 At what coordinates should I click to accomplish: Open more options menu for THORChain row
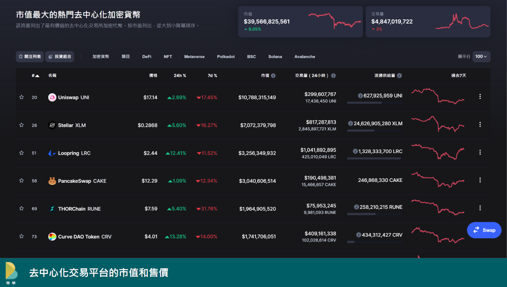pyautogui.click(x=480, y=208)
